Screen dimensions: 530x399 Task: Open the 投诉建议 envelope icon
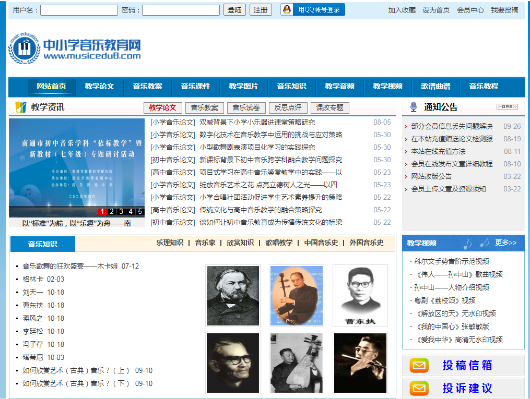(x=419, y=389)
